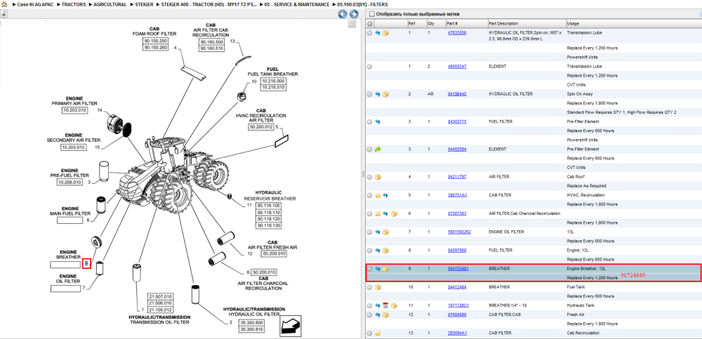Click the small square button at diagram top-right

point(352,24)
